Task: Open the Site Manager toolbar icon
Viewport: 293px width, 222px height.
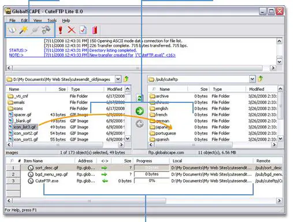Action: [x=12, y=30]
